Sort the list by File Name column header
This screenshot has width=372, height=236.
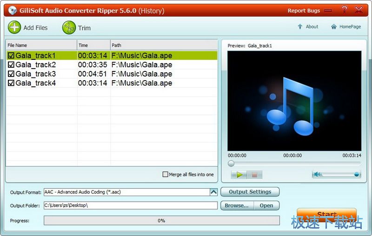pyautogui.click(x=41, y=45)
